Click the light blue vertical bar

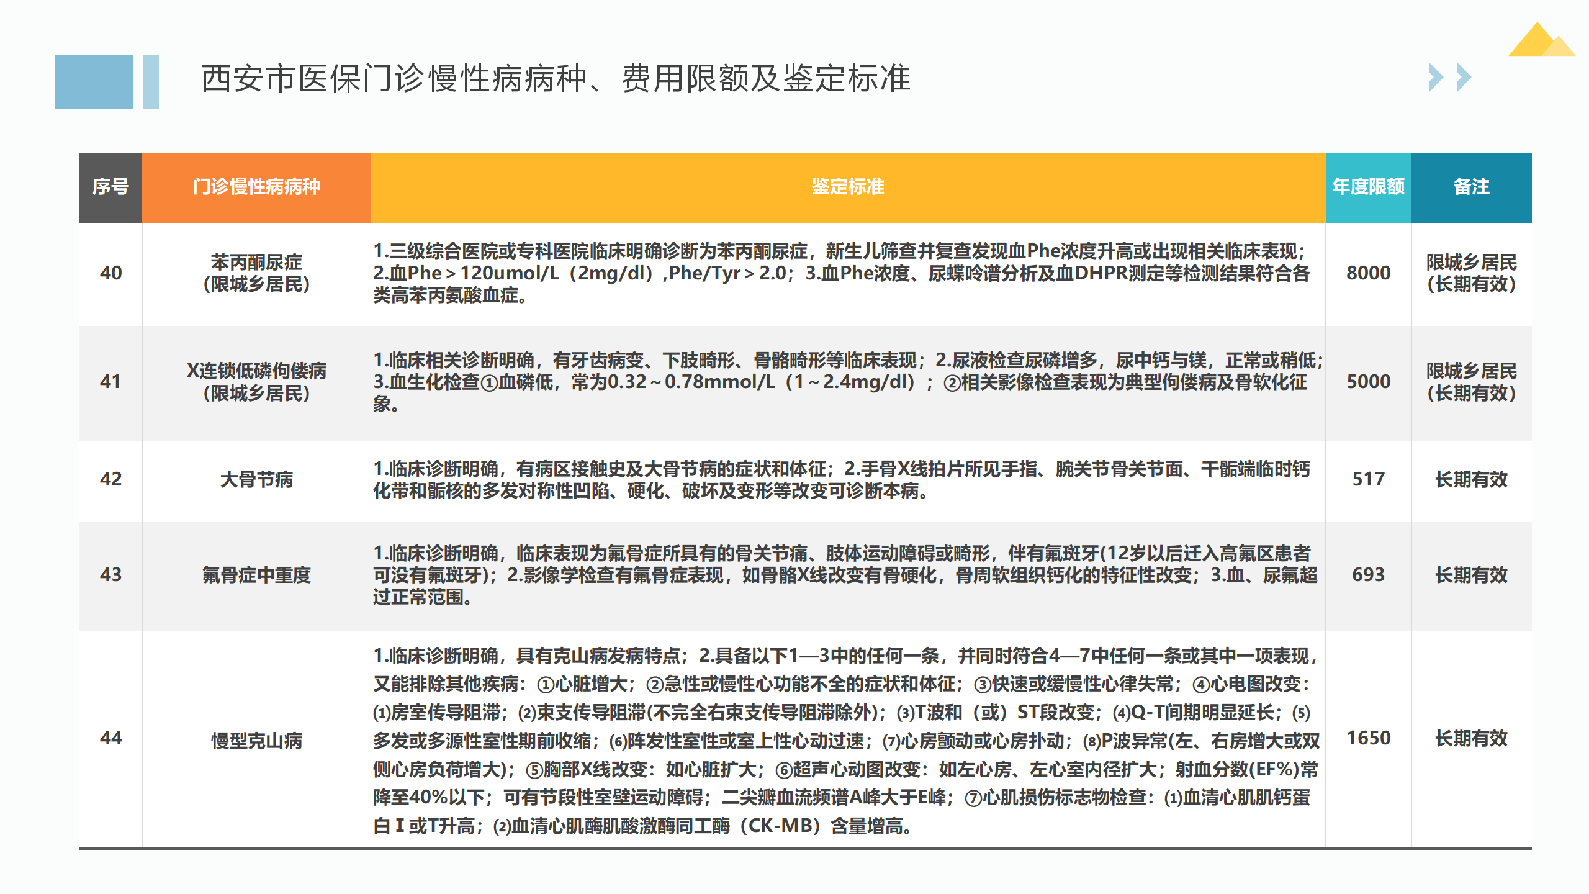tap(151, 81)
